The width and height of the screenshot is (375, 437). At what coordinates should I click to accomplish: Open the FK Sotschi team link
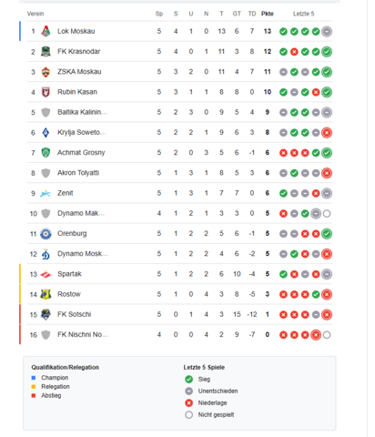click(x=75, y=314)
